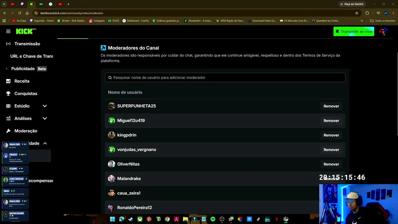
Task: Remove moderator kingpdrin
Action: point(331,135)
